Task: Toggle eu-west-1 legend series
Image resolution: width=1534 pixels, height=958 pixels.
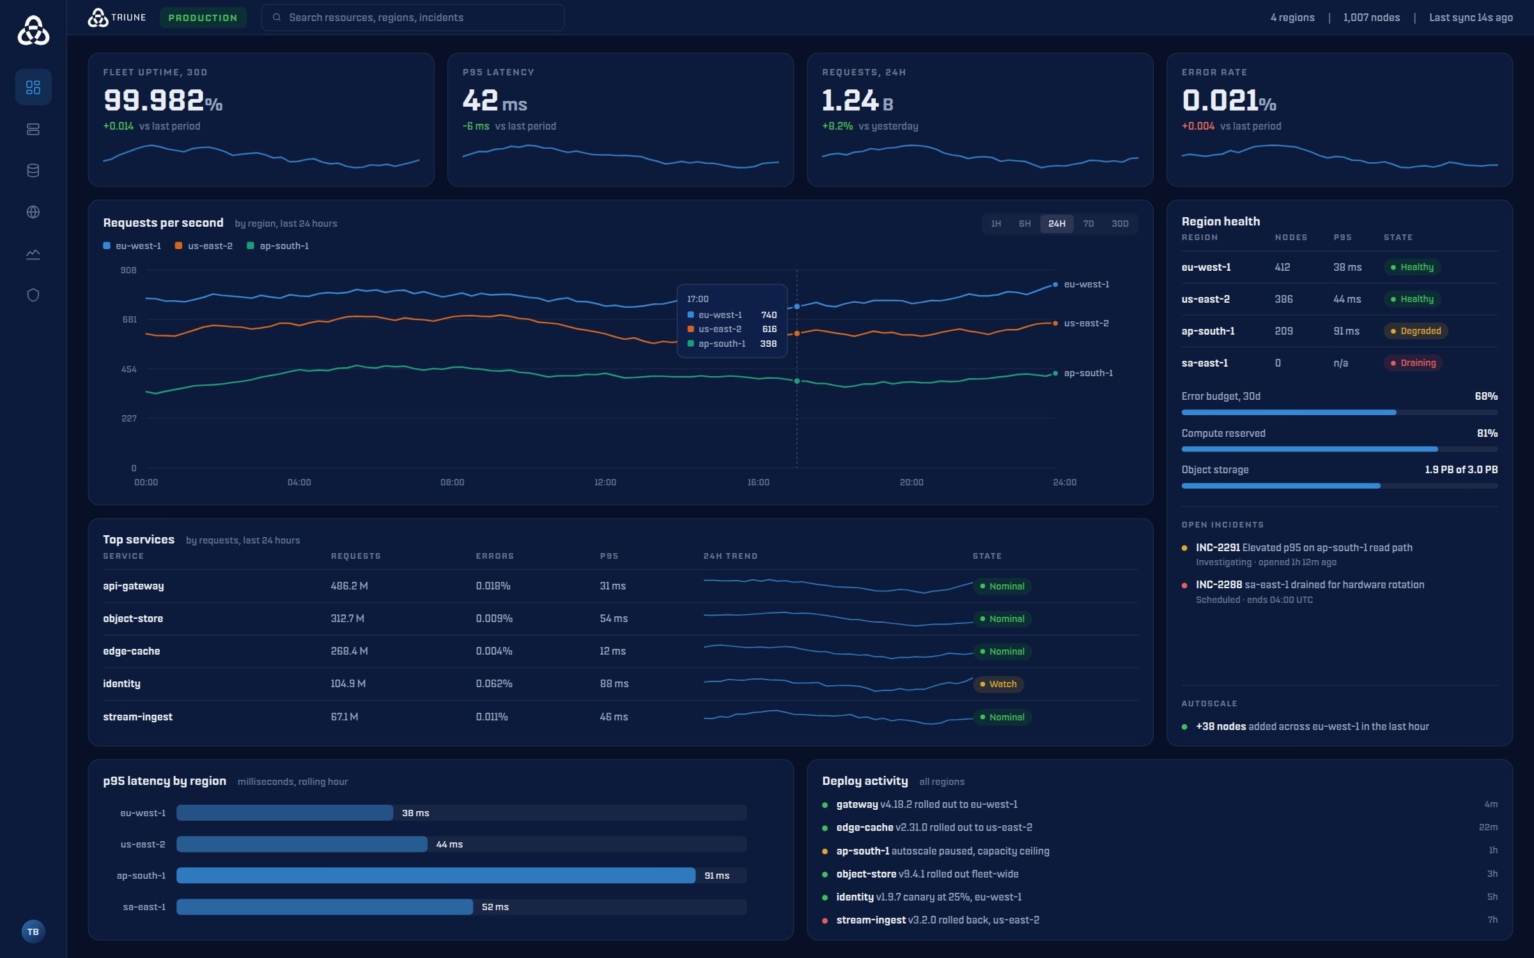Action: tap(132, 246)
